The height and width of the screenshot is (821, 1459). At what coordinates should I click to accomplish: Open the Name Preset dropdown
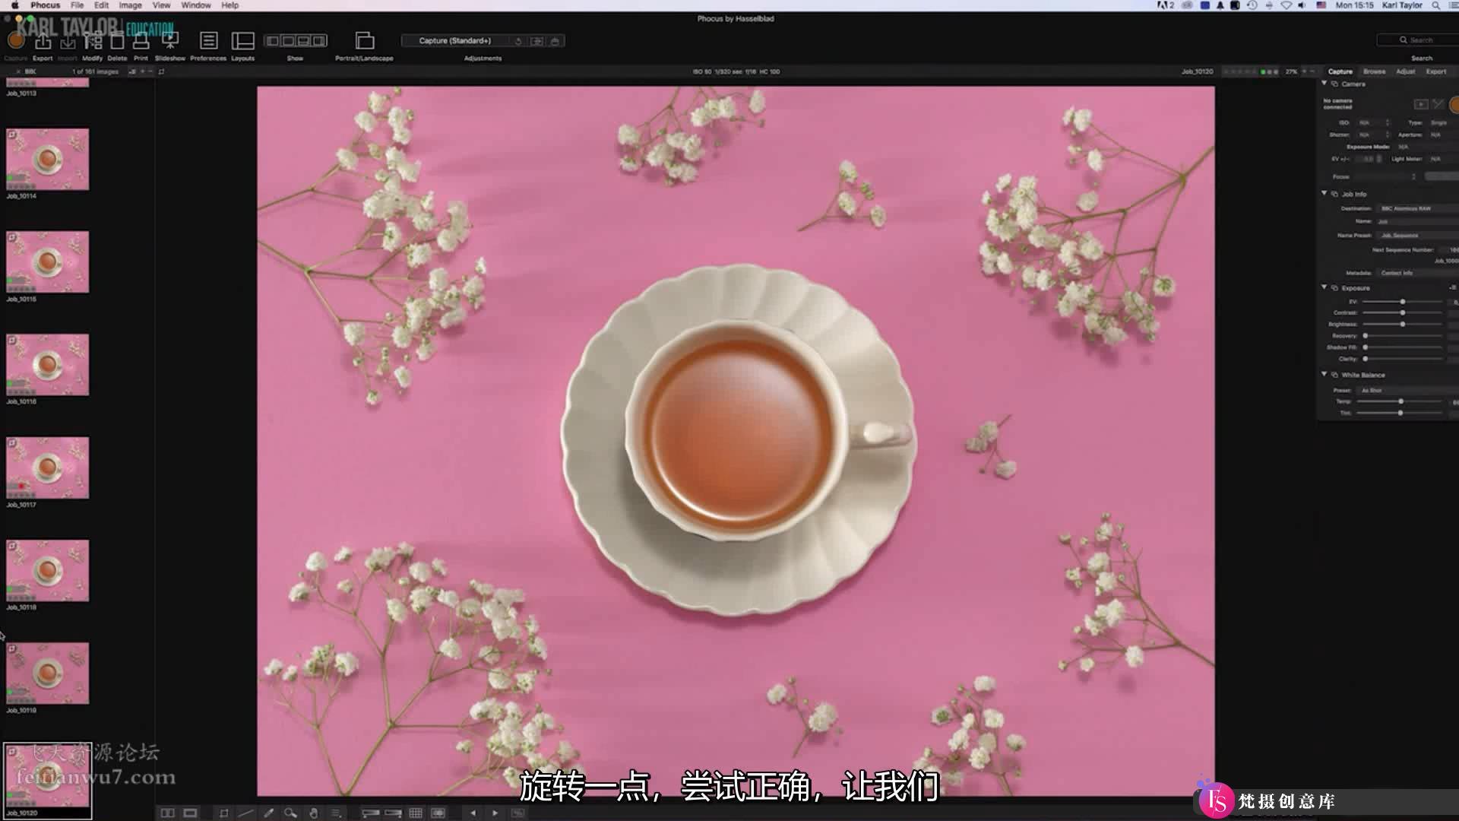1416,236
